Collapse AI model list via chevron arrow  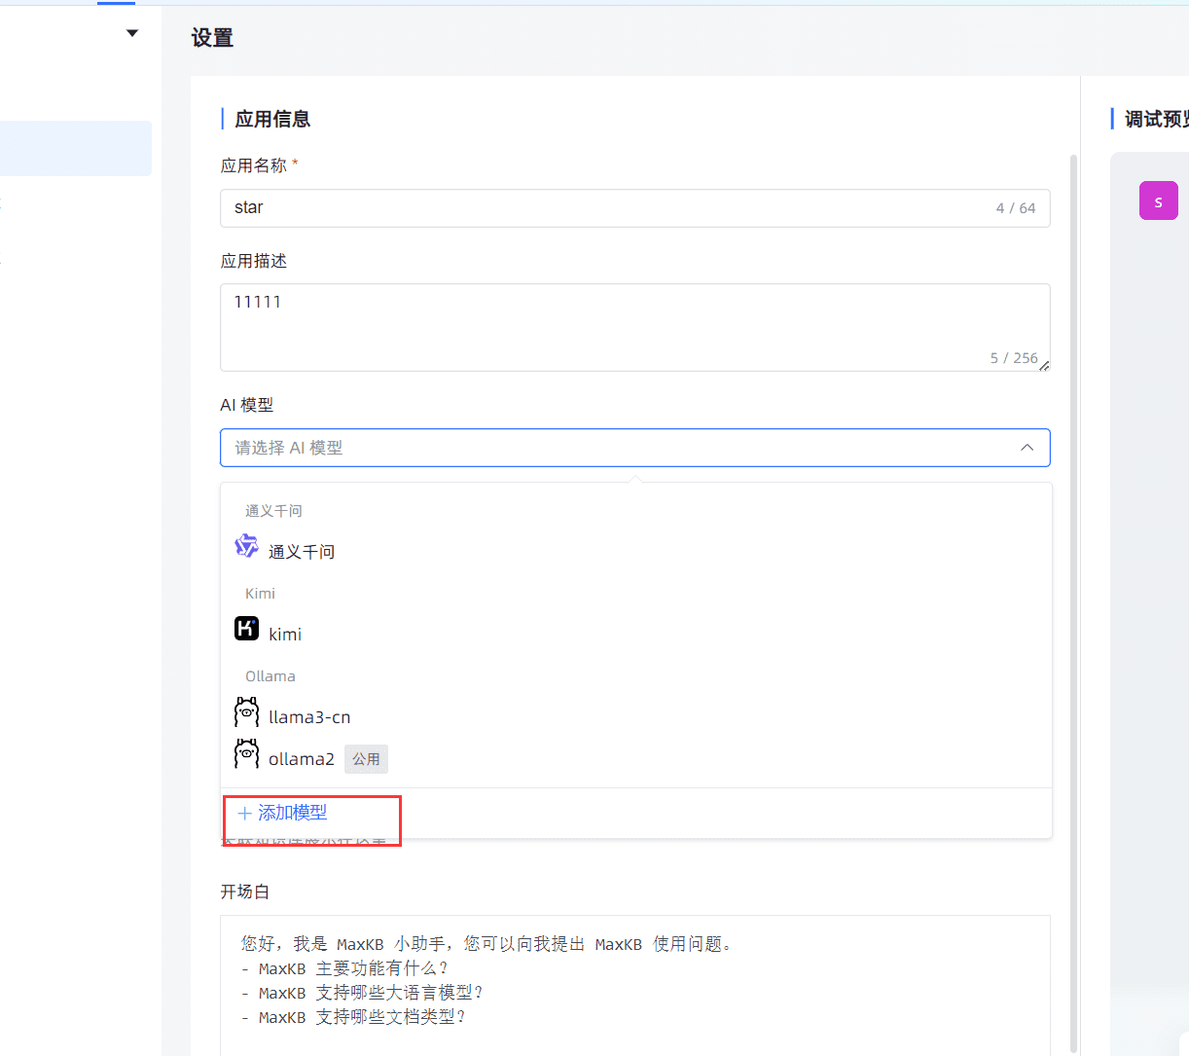click(x=1027, y=448)
